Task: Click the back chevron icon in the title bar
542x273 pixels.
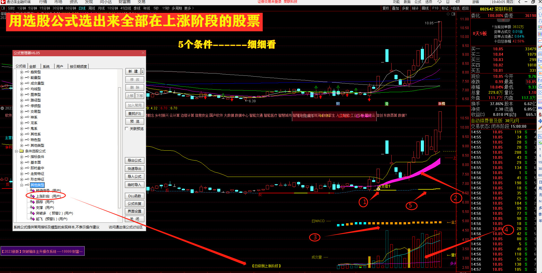Action: (x=519, y=2)
